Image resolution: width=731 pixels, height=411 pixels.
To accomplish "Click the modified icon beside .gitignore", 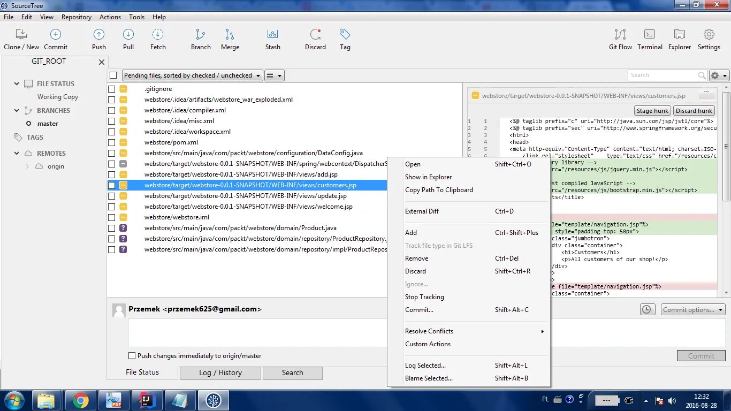I will click(x=123, y=89).
